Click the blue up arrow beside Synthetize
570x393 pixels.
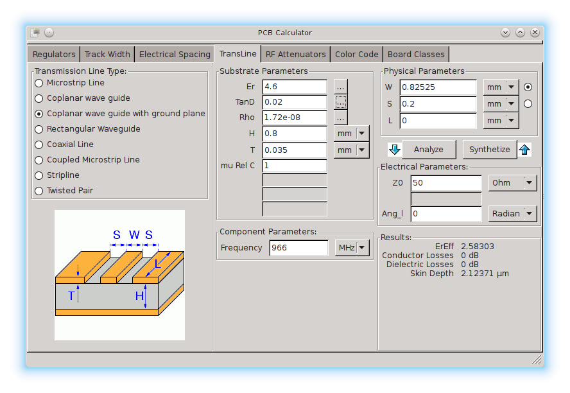click(x=525, y=150)
